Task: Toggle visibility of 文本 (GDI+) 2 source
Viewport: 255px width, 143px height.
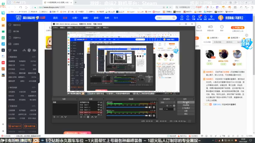Action: click(x=98, y=107)
